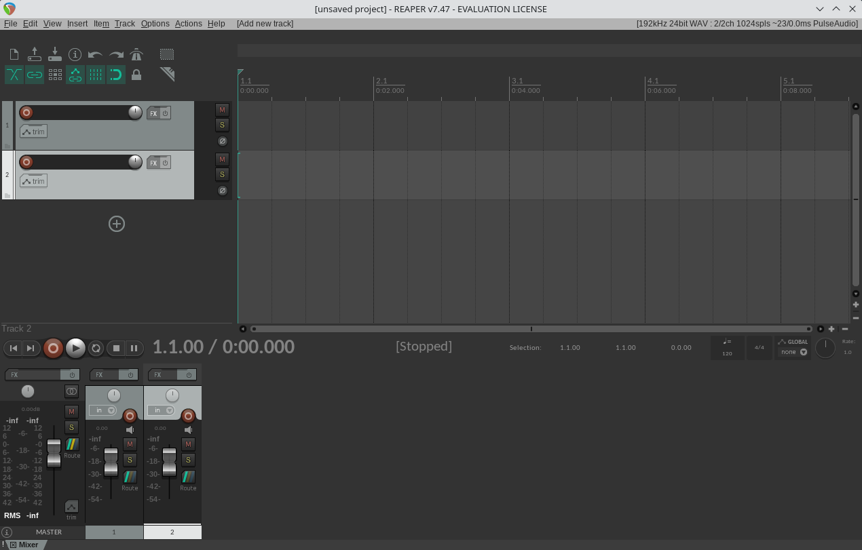Viewport: 862px width, 550px height.
Task: Click the transport Record button
Action: click(53, 348)
